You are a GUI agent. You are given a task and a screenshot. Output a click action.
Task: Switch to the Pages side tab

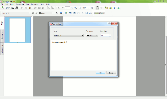tap(2, 23)
